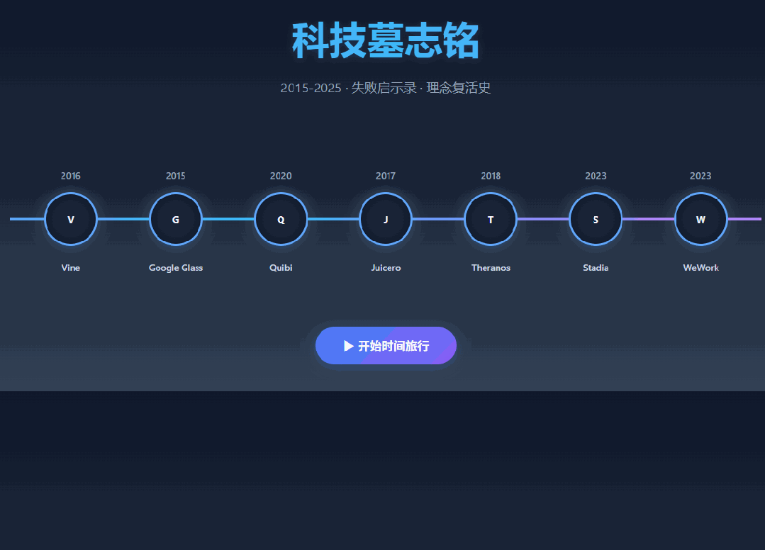Click the 2016 year above Vine
This screenshot has width=765, height=550.
tap(71, 176)
